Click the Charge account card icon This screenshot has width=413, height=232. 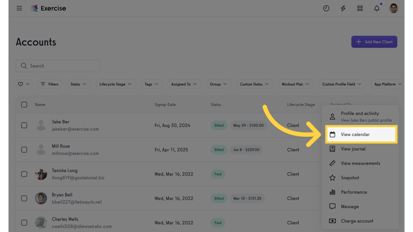[332, 221]
